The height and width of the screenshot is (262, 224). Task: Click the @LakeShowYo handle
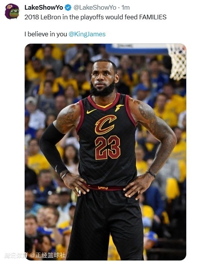click(95, 7)
